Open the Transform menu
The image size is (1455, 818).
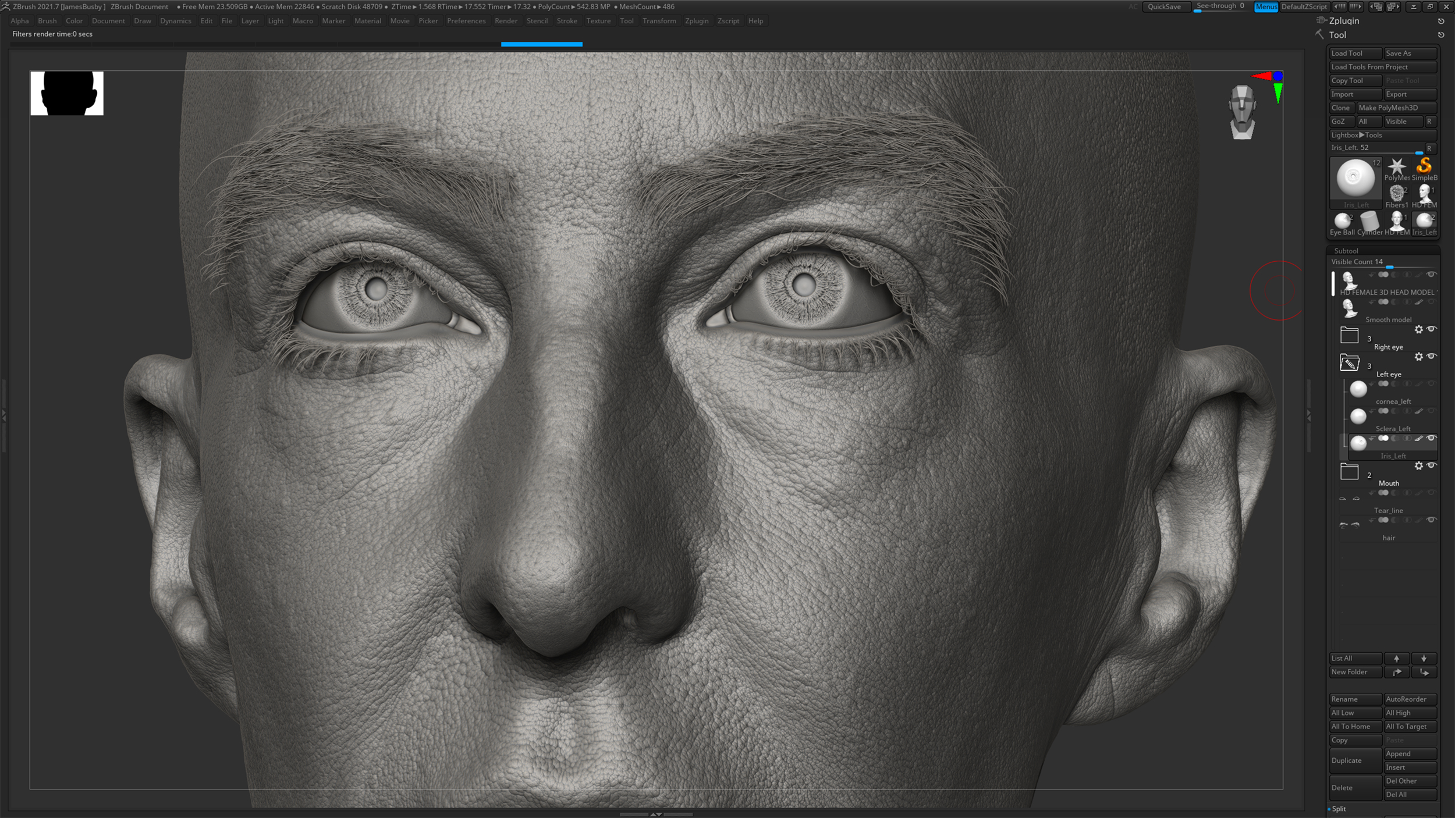(660, 20)
